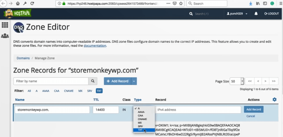Click the DNS Zone Editor logo icon
This screenshot has height=137, width=283.
click(19, 27)
